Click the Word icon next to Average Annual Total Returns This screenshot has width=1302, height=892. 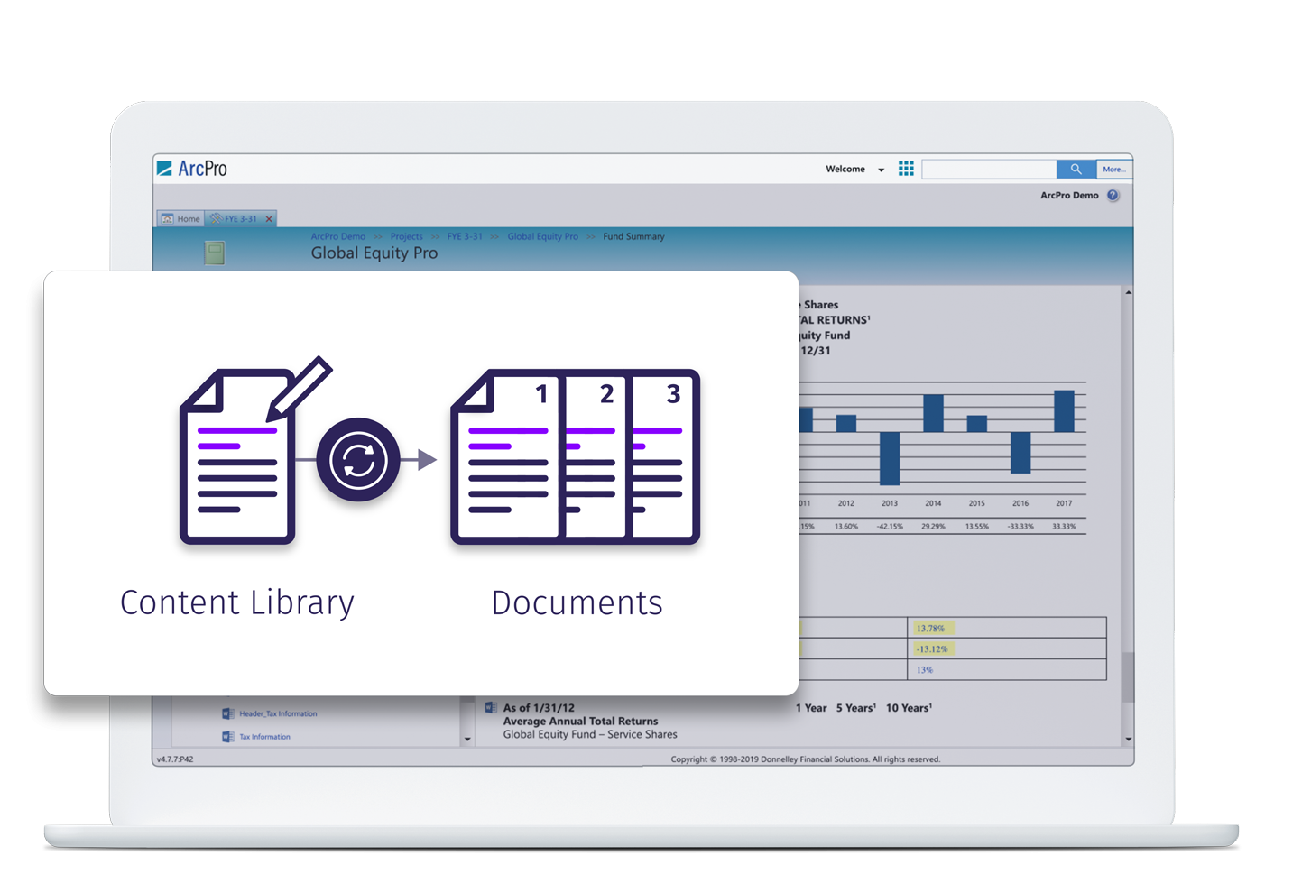click(490, 707)
